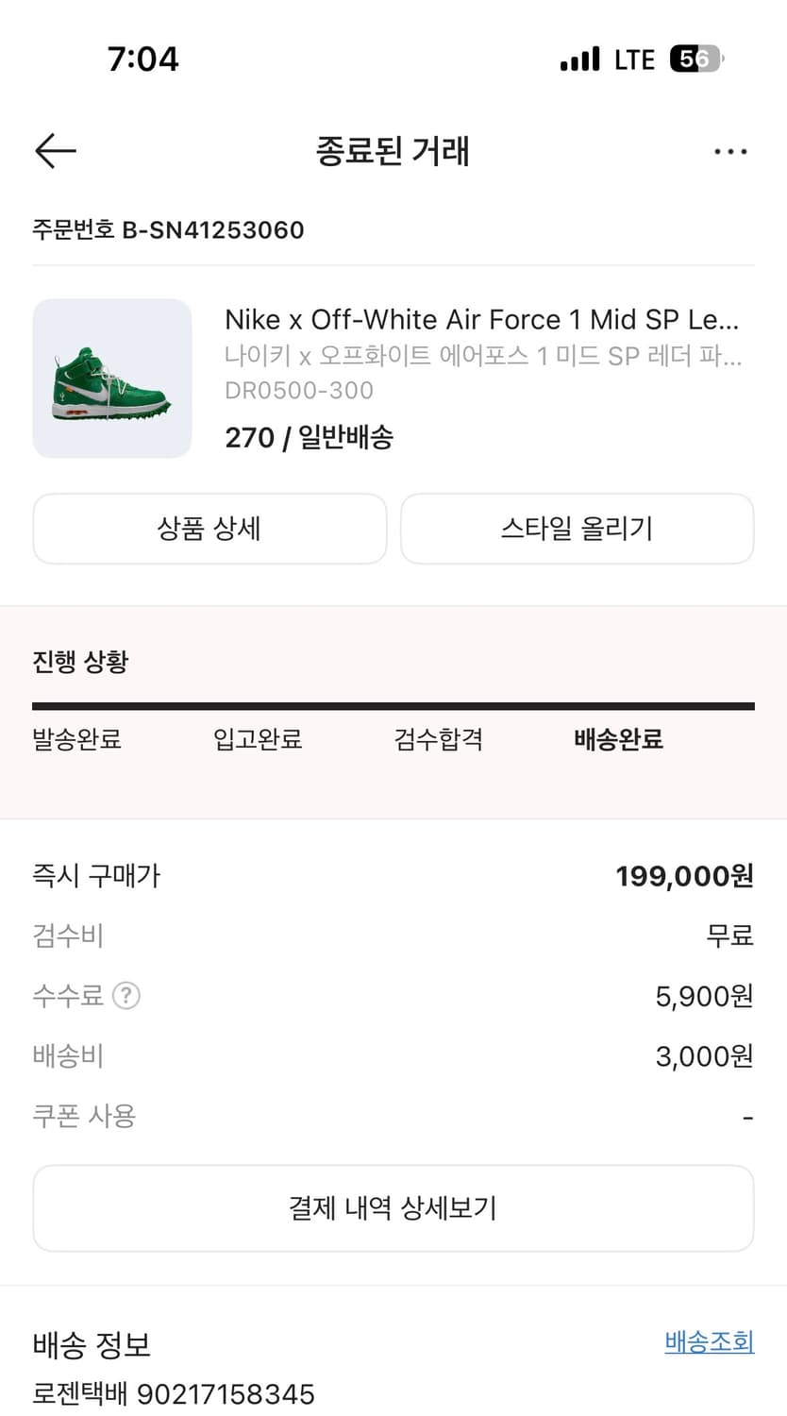Tap the 배송조회 tracking link

709,1341
